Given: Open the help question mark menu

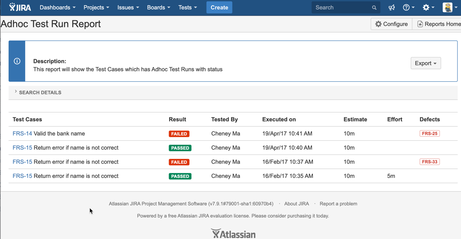Looking at the screenshot, I should 408,7.
